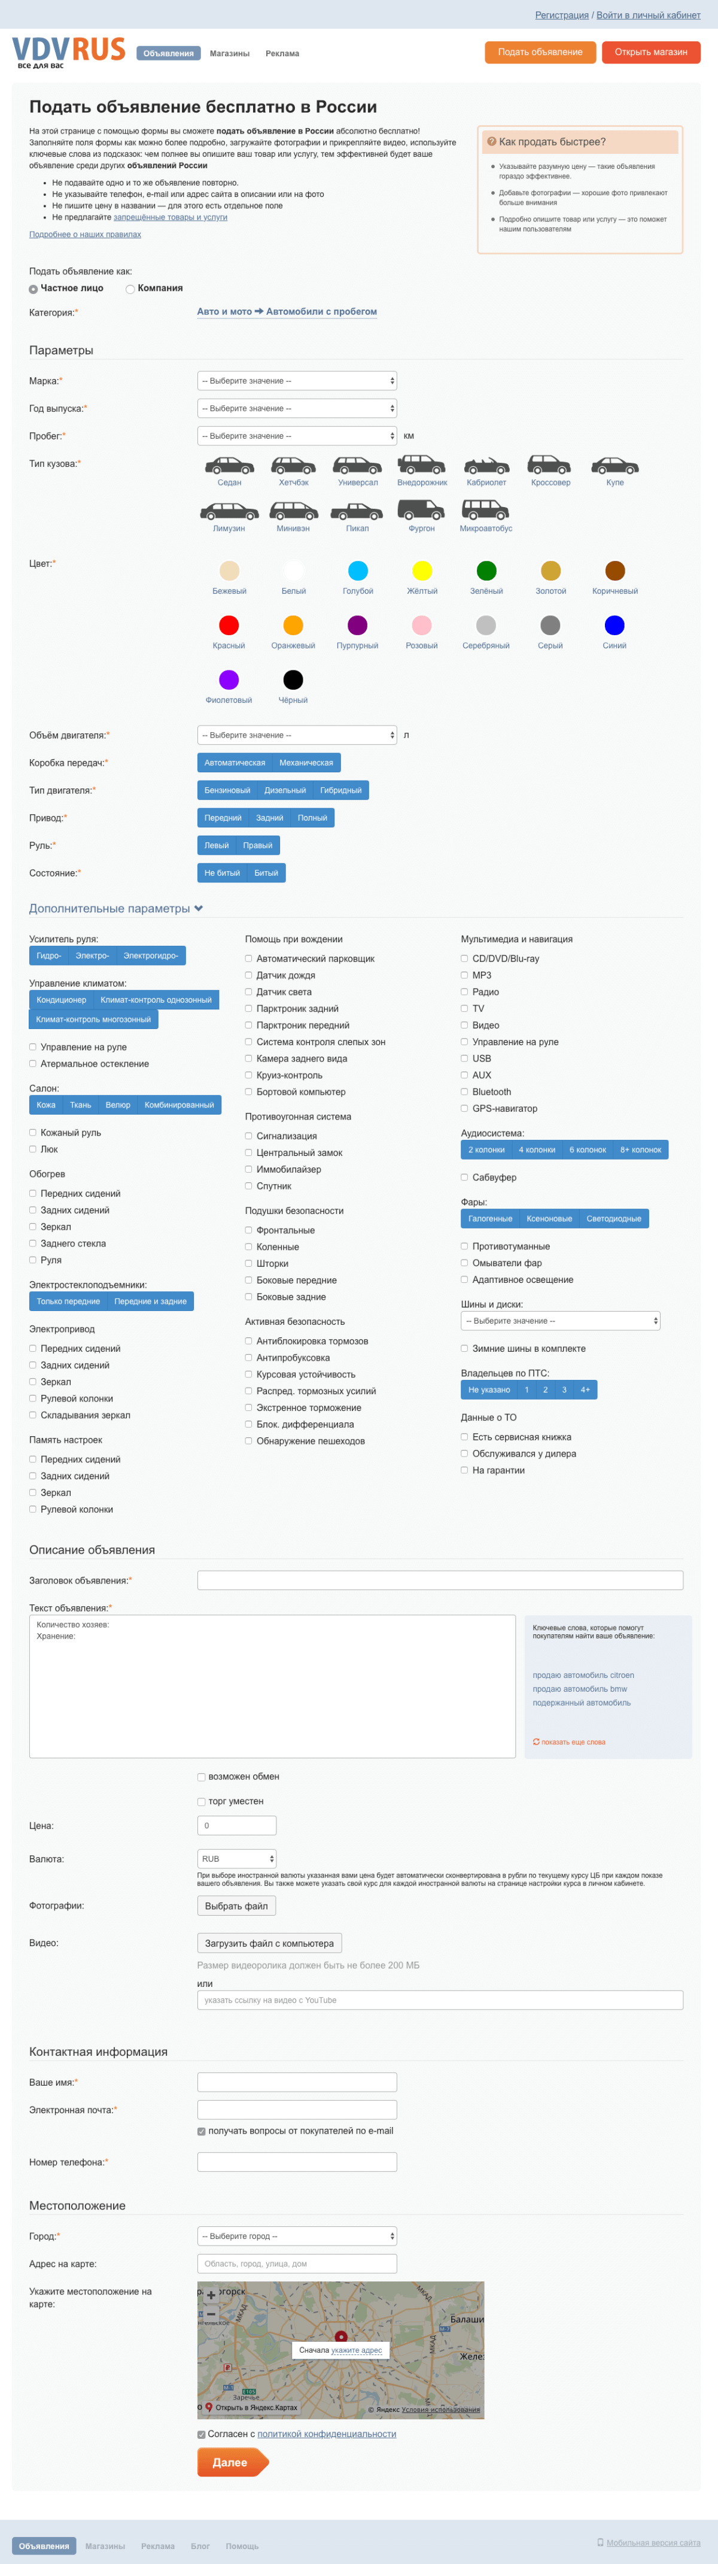718x2564 pixels.
Task: Pick the Красный color swatch
Action: [x=229, y=625]
